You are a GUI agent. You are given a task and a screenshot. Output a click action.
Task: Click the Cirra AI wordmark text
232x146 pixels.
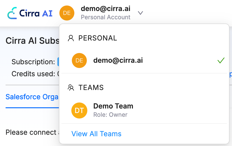point(36,13)
